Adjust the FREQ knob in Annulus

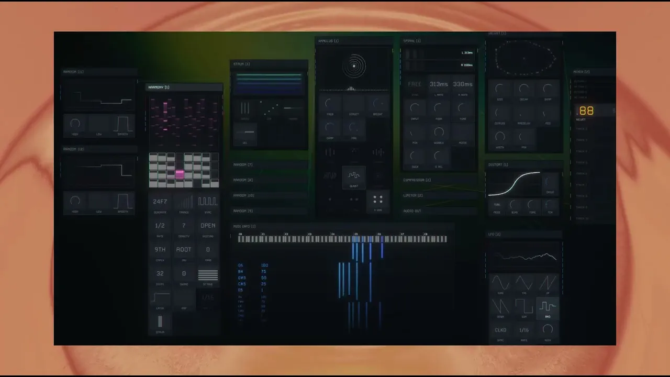(330, 104)
